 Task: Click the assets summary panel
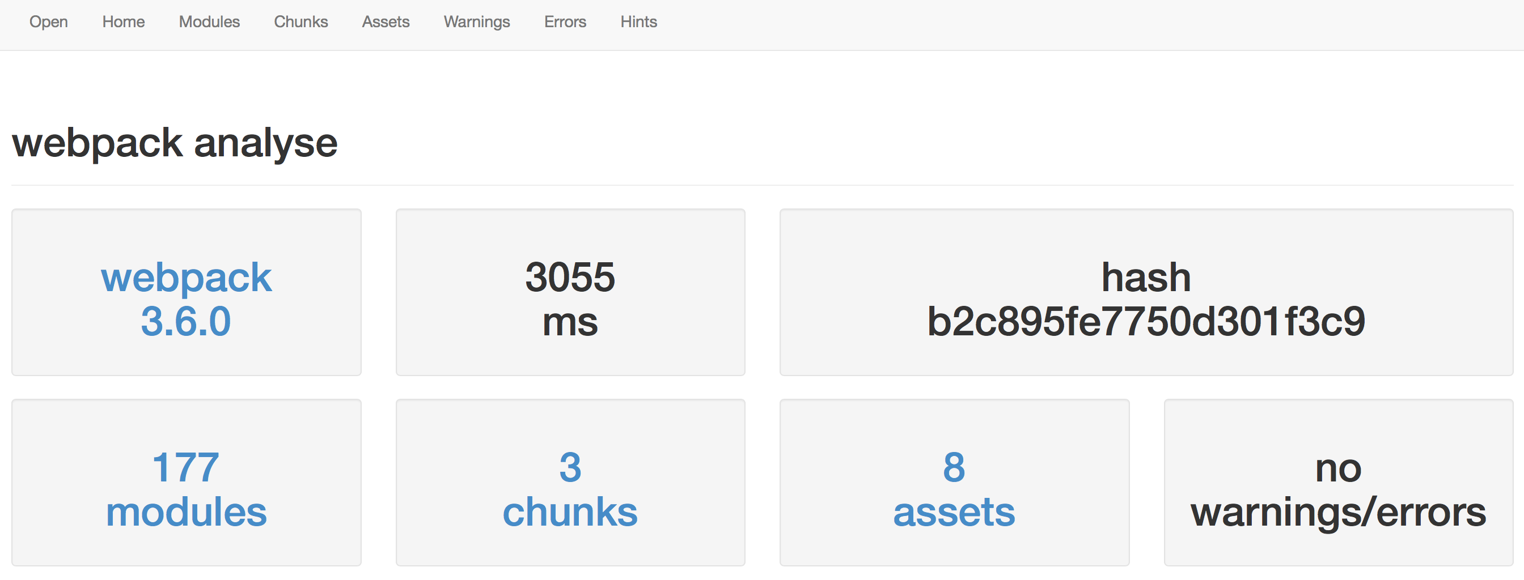tap(953, 483)
